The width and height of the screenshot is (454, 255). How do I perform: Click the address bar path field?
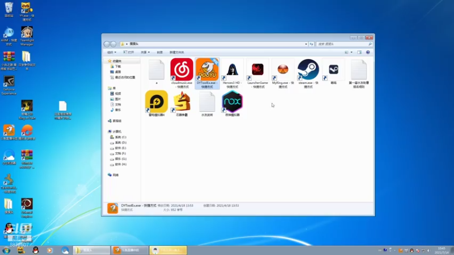pyautogui.click(x=214, y=44)
